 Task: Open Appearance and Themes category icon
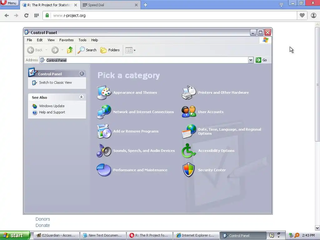pyautogui.click(x=104, y=92)
